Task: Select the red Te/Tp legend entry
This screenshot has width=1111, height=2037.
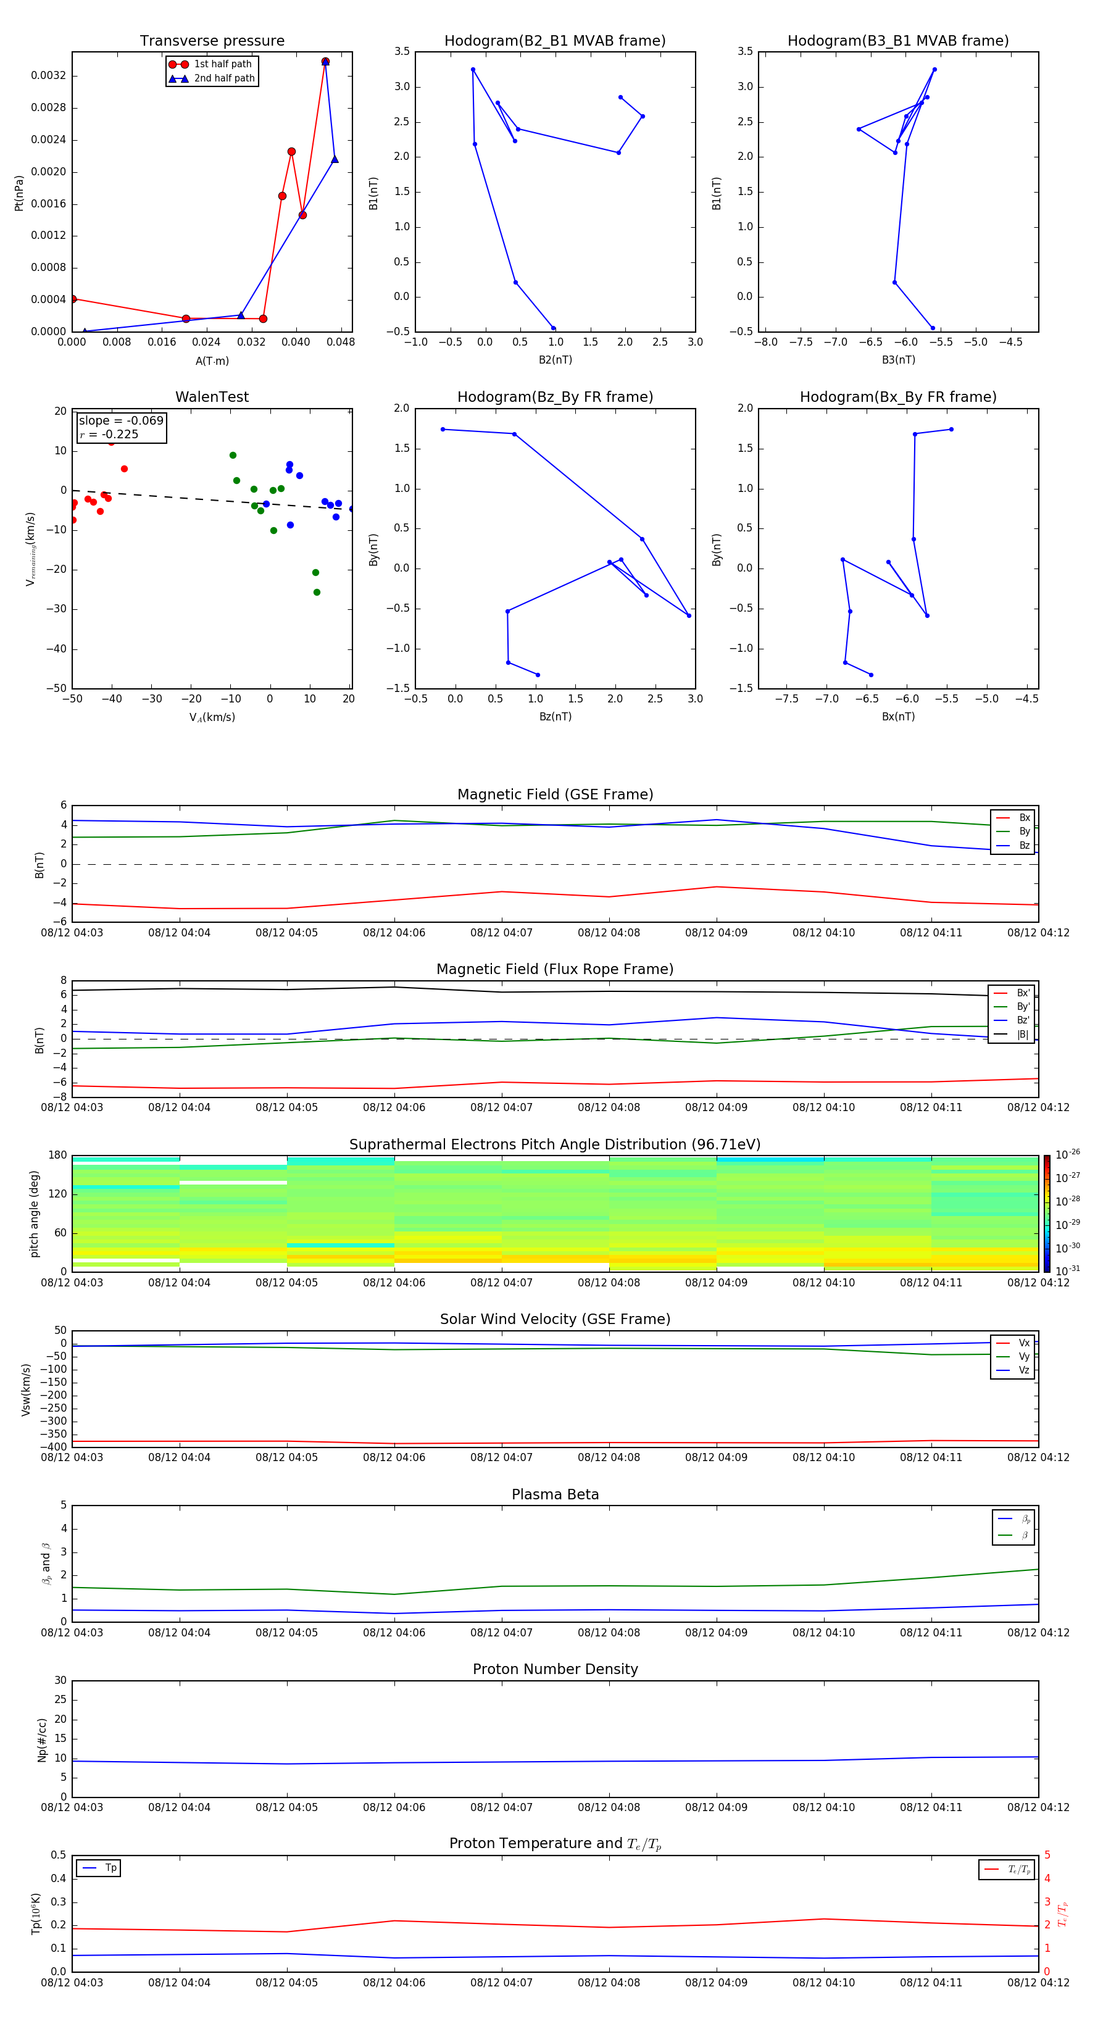Action: tap(1007, 1869)
